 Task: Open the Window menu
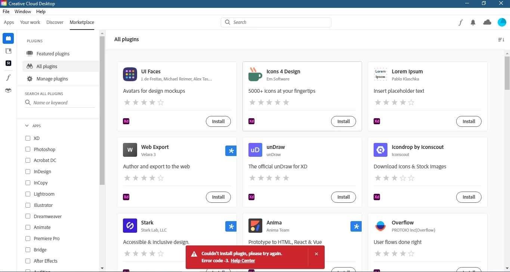pos(23,12)
